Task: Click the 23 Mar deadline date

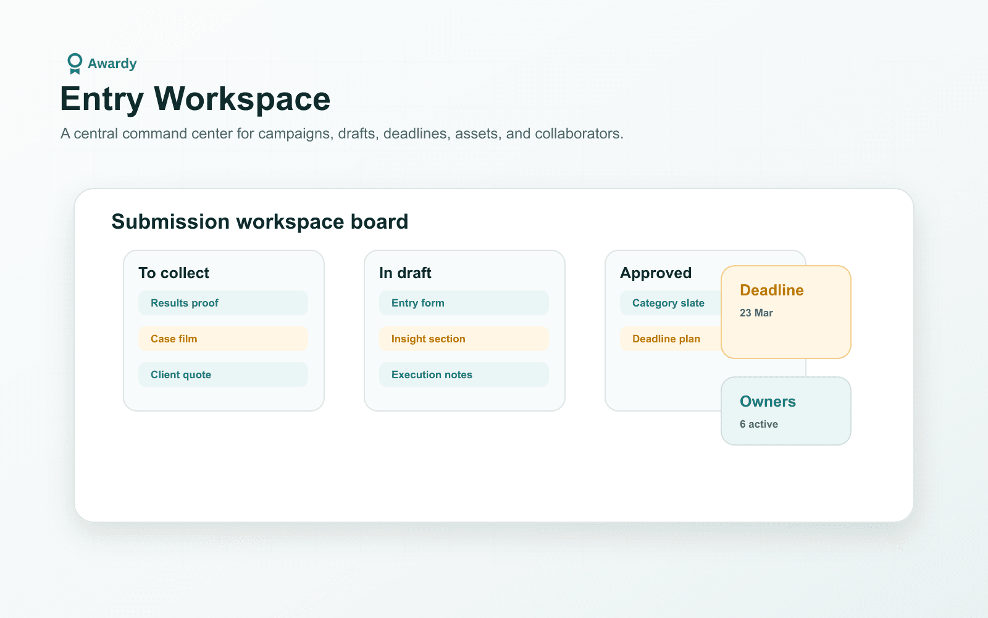Action: (756, 313)
